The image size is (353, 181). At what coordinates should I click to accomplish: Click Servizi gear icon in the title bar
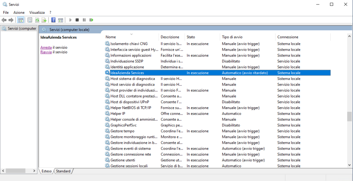(4, 4)
